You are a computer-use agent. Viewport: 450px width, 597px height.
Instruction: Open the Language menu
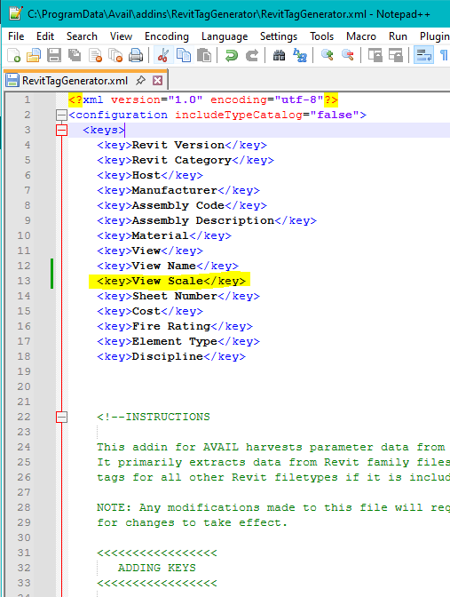pyautogui.click(x=225, y=36)
